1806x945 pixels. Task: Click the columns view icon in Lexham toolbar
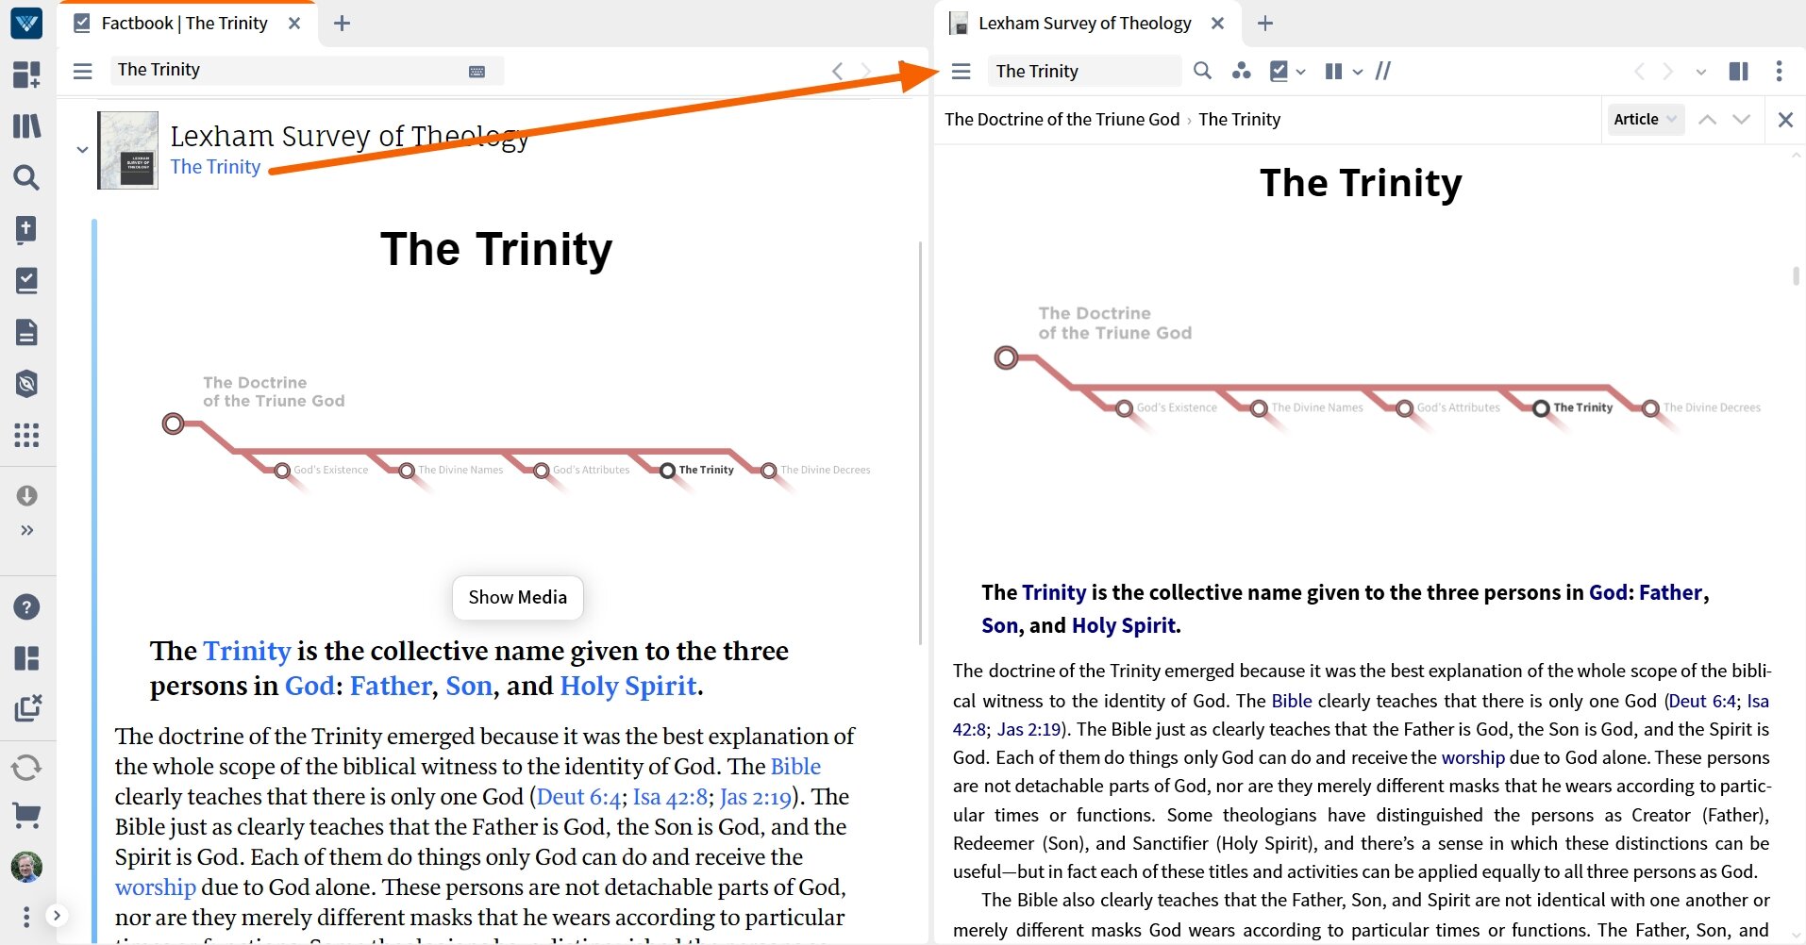[1333, 71]
